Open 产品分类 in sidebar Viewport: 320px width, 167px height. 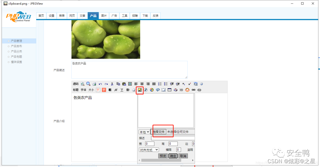click(x=16, y=52)
